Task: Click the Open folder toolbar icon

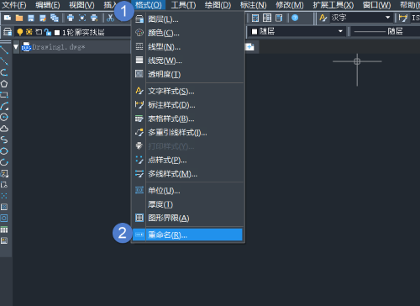Action: [19, 18]
